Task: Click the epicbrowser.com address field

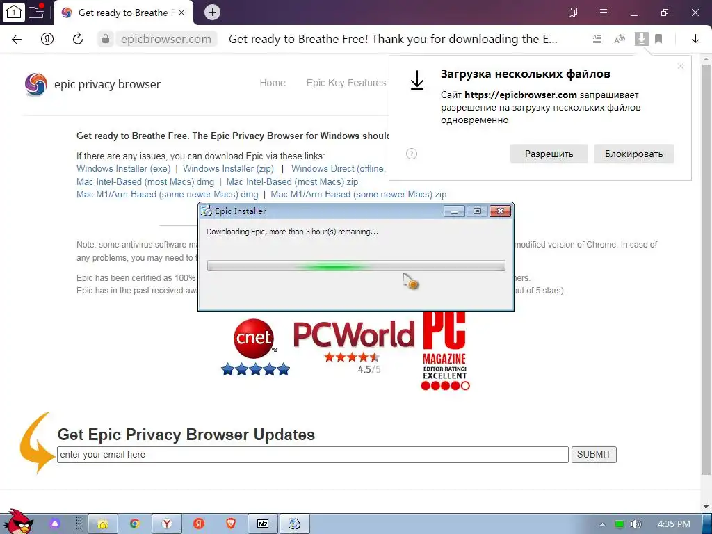Action: [x=165, y=39]
